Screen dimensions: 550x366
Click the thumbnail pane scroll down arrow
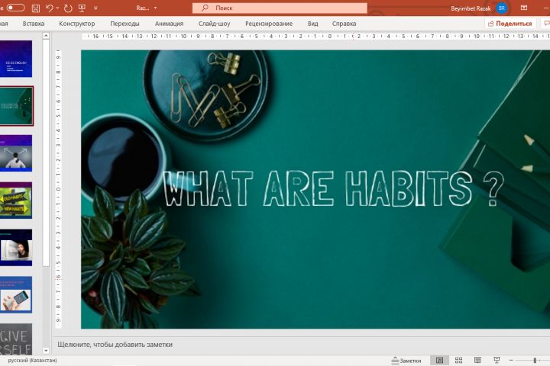(46, 350)
